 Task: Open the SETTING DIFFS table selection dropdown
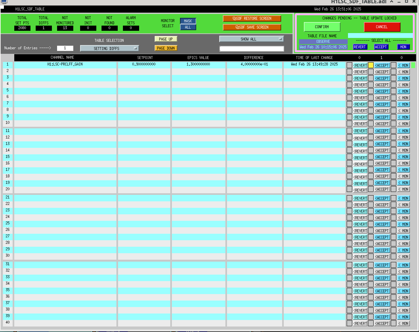pos(110,48)
